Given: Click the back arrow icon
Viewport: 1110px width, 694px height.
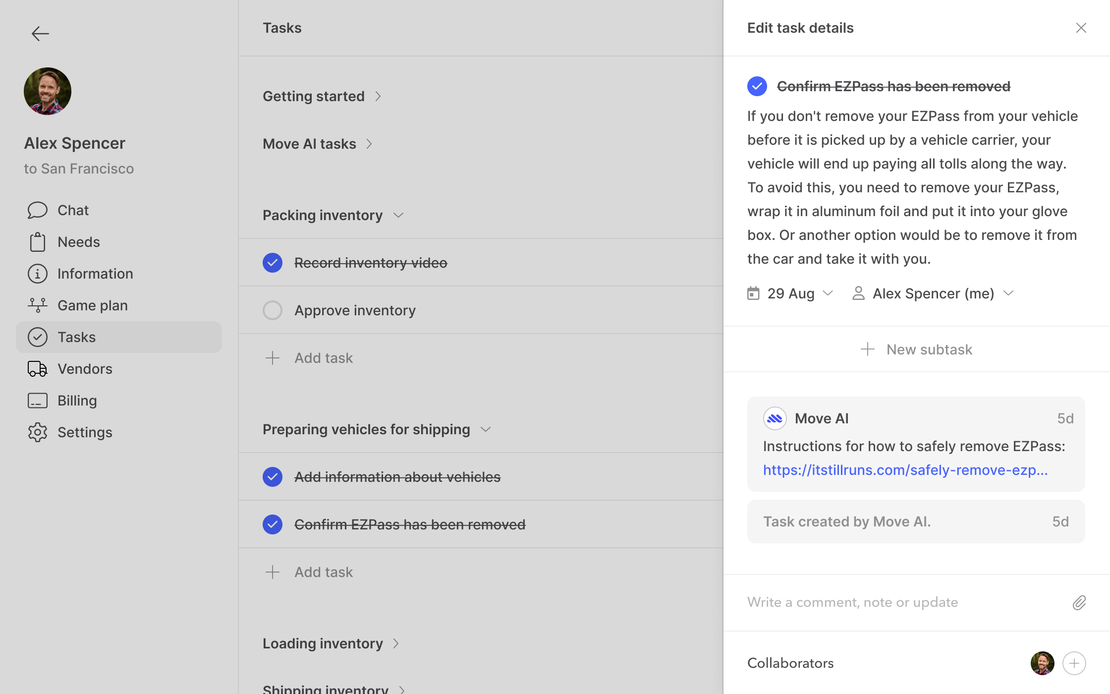Looking at the screenshot, I should 40,33.
